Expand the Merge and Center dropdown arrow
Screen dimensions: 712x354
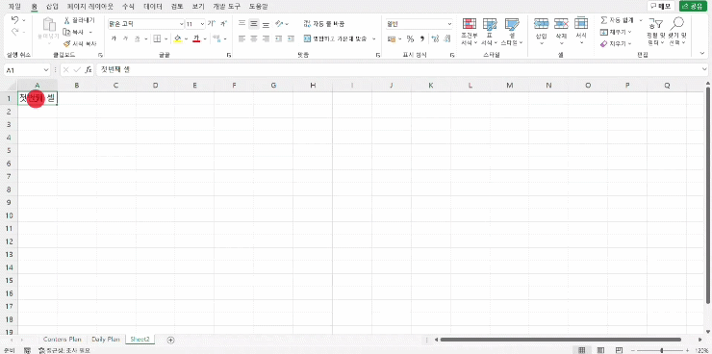tap(374, 39)
